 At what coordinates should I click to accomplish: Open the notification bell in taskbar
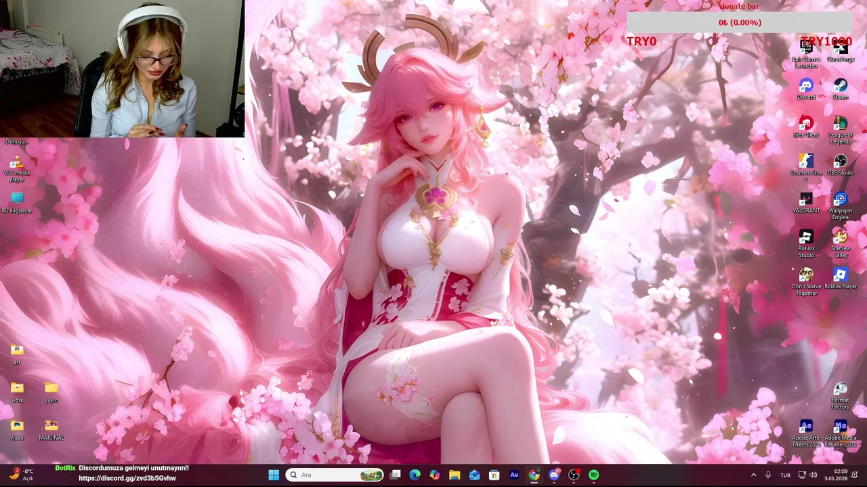pyautogui.click(x=855, y=475)
